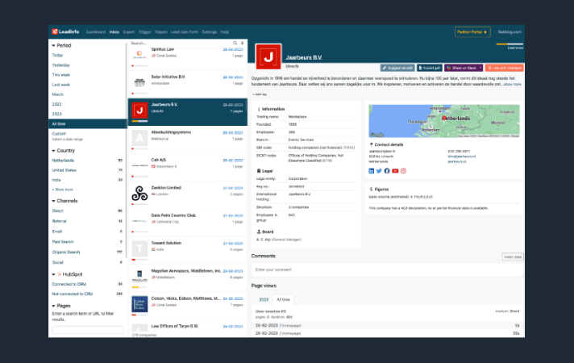
Task: Collapse the Channels filter section
Action: [x=53, y=201]
